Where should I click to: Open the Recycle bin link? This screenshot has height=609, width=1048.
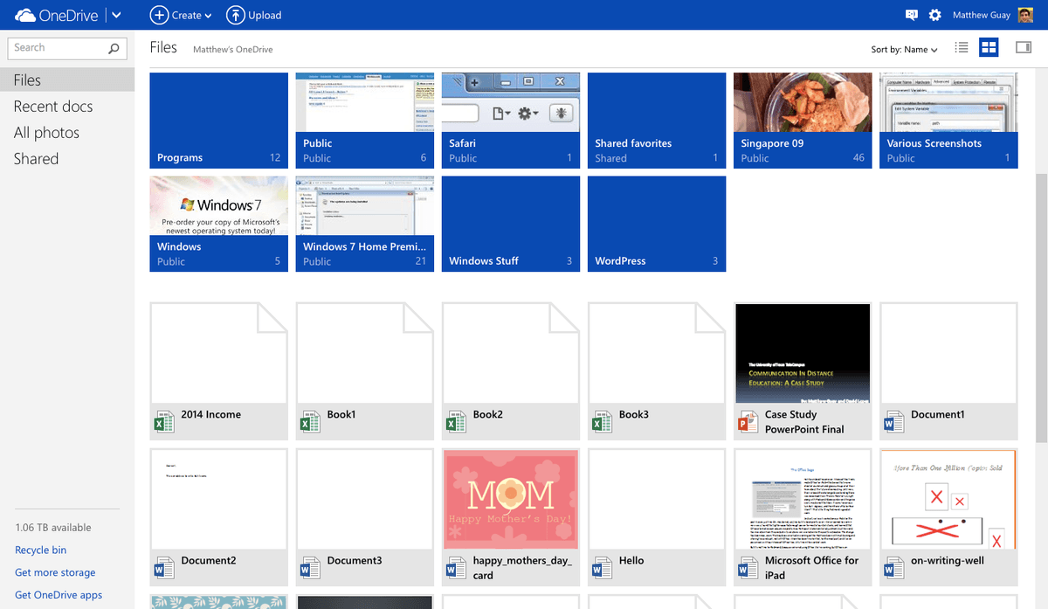tap(41, 550)
